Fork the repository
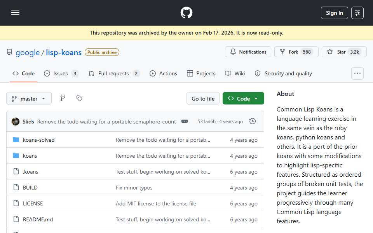 (x=296, y=52)
